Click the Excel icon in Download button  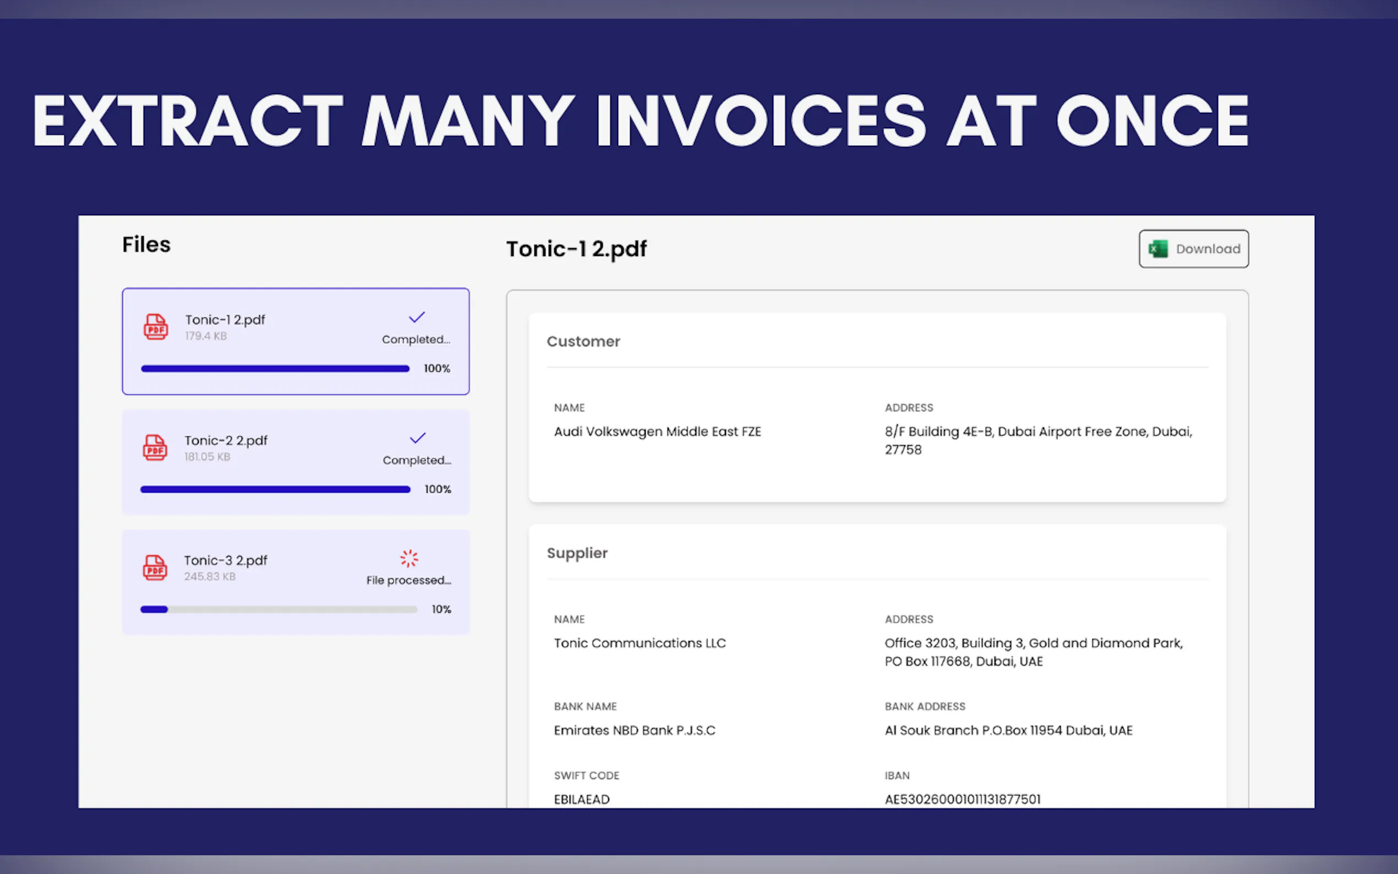pyautogui.click(x=1157, y=249)
